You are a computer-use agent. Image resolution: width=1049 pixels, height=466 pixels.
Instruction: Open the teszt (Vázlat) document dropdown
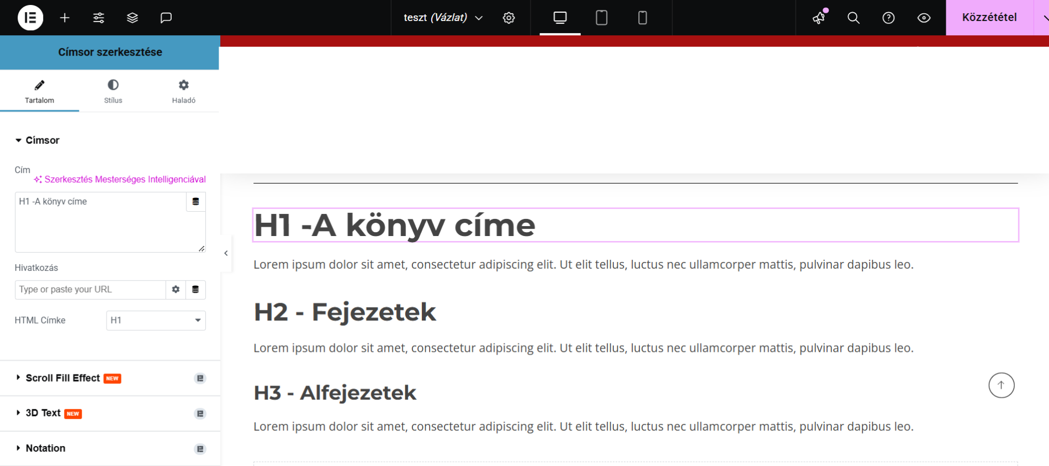443,18
